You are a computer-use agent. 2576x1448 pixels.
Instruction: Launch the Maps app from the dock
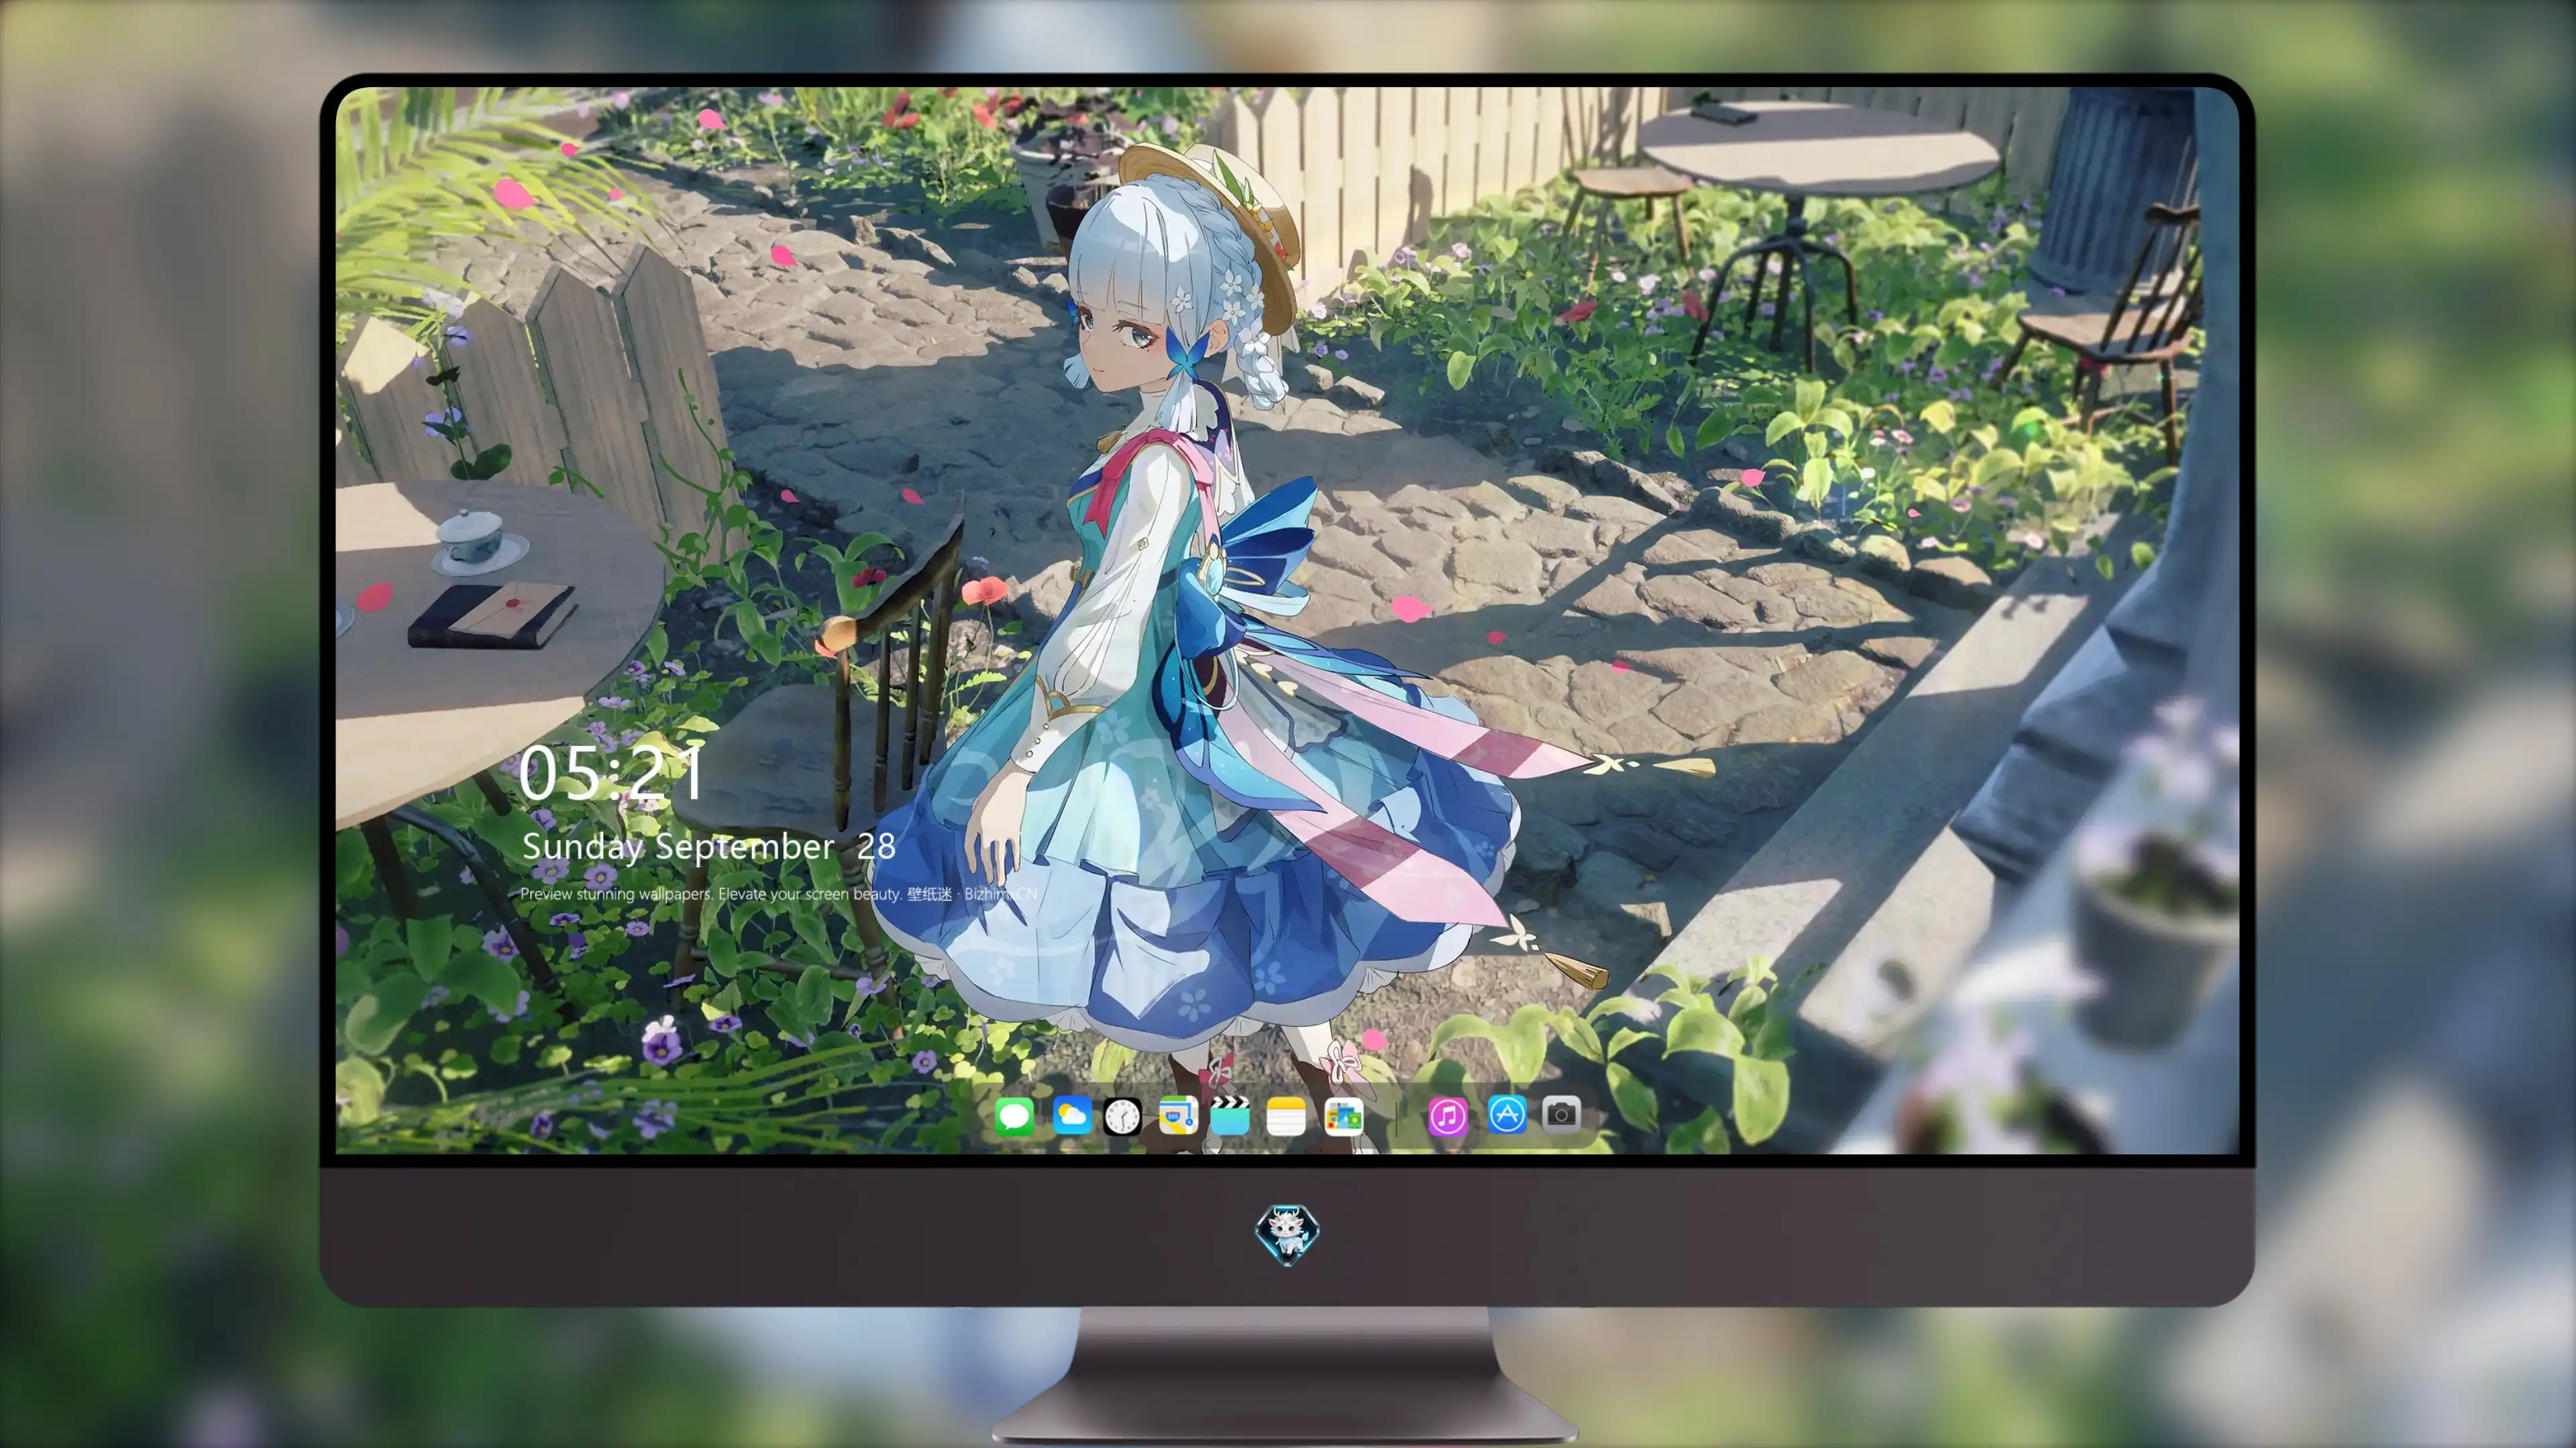click(x=1178, y=1115)
